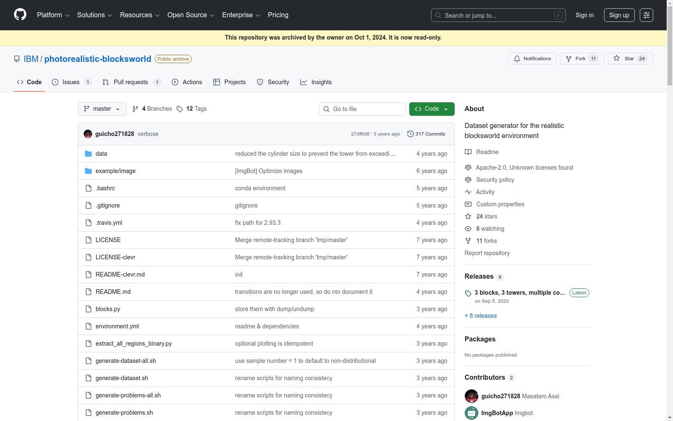673x421 pixels.
Task: Click the star icon beside 24 stars
Action: (x=468, y=216)
